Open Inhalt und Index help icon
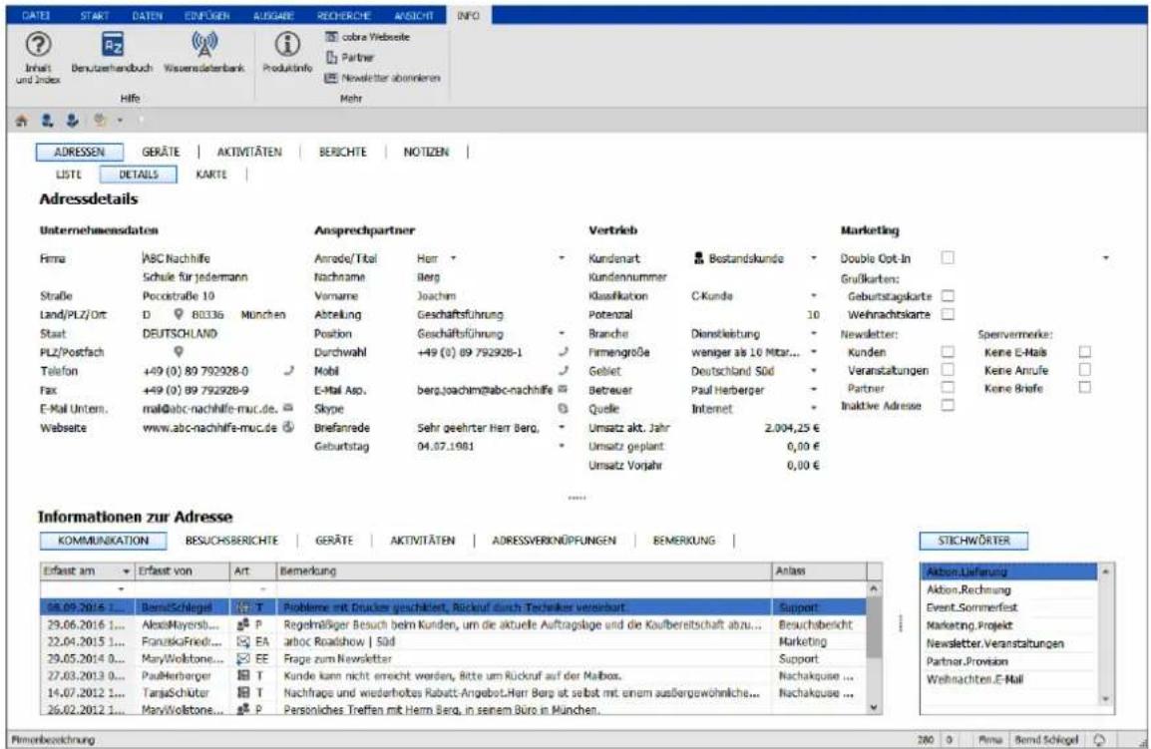Image resolution: width=1151 pixels, height=749 pixels. 38,45
